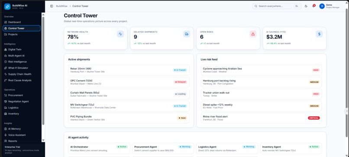Open the Logistics page
Screen dimensions: 349x157
pos(22,108)
